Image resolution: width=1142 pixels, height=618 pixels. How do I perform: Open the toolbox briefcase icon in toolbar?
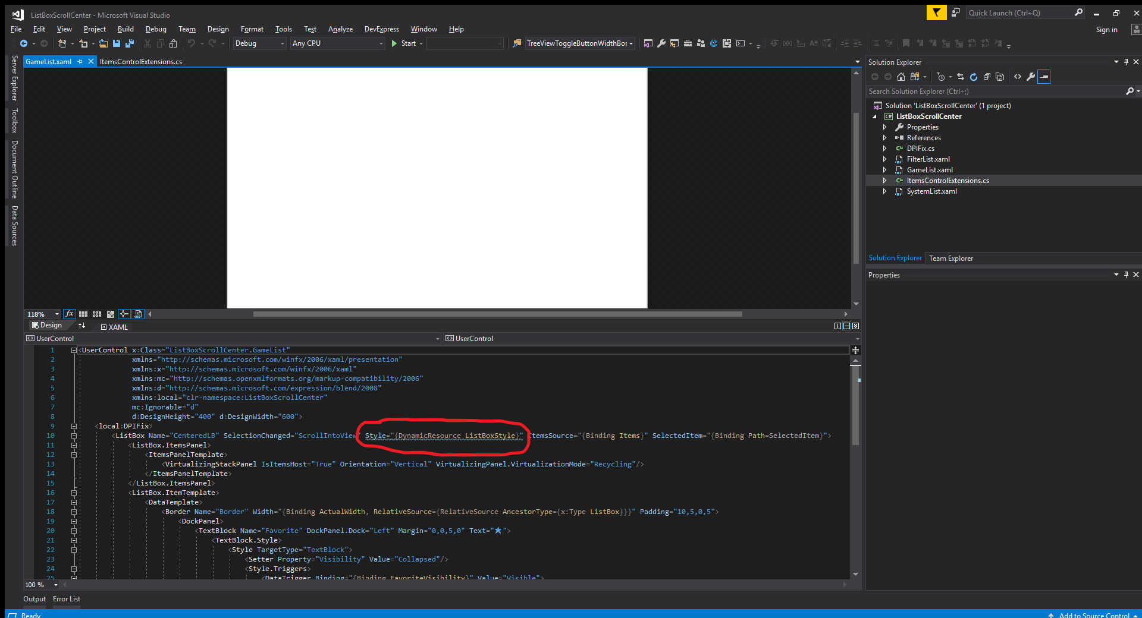coord(688,43)
